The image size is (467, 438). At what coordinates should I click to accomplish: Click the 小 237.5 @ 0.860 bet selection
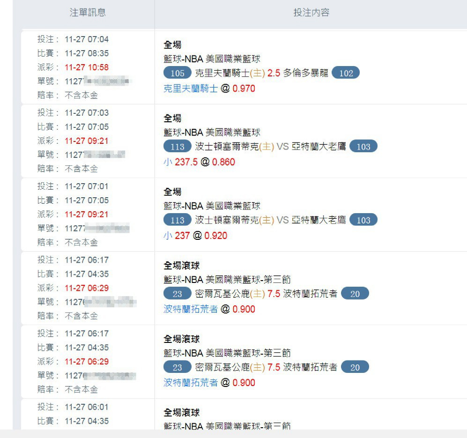[199, 162]
